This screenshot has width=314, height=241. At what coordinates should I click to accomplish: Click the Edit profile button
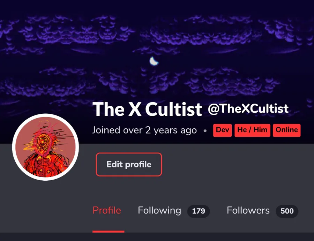129,164
